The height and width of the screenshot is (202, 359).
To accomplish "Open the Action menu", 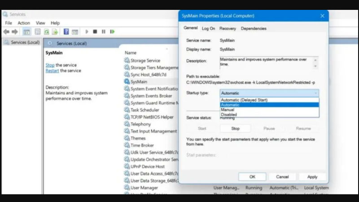I will coord(24,23).
